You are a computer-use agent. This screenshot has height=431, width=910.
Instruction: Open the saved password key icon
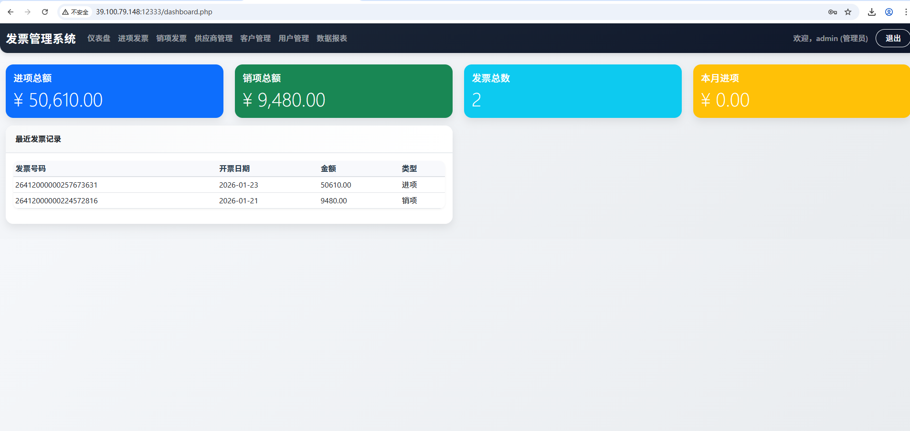832,12
